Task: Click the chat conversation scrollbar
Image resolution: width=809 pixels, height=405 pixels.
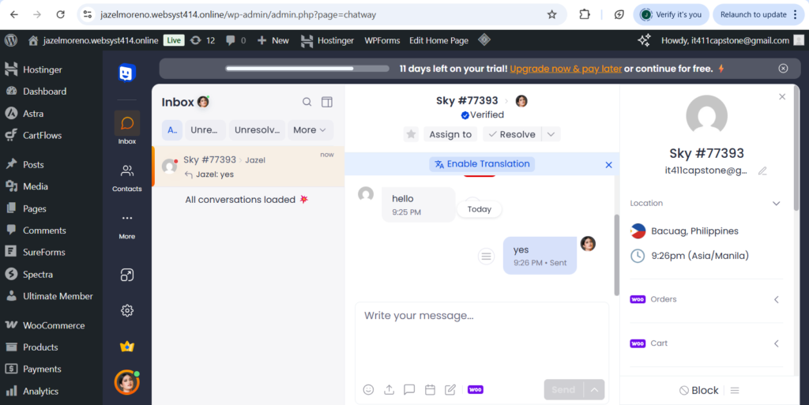Action: pos(615,253)
